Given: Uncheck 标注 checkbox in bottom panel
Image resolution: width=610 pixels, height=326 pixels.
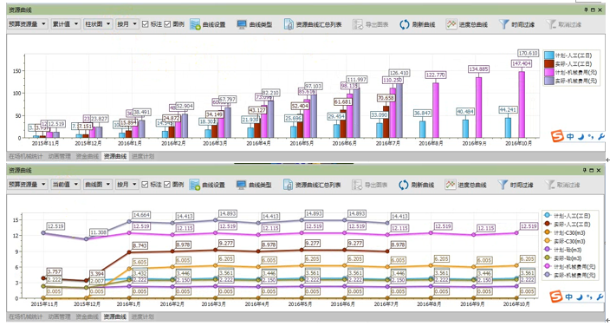Looking at the screenshot, I should click(x=145, y=185).
